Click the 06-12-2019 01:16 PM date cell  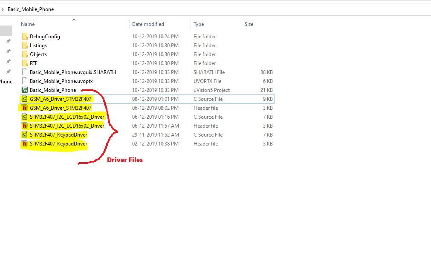coord(155,117)
